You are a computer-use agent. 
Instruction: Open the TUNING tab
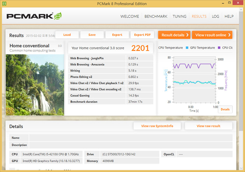[x=179, y=16]
